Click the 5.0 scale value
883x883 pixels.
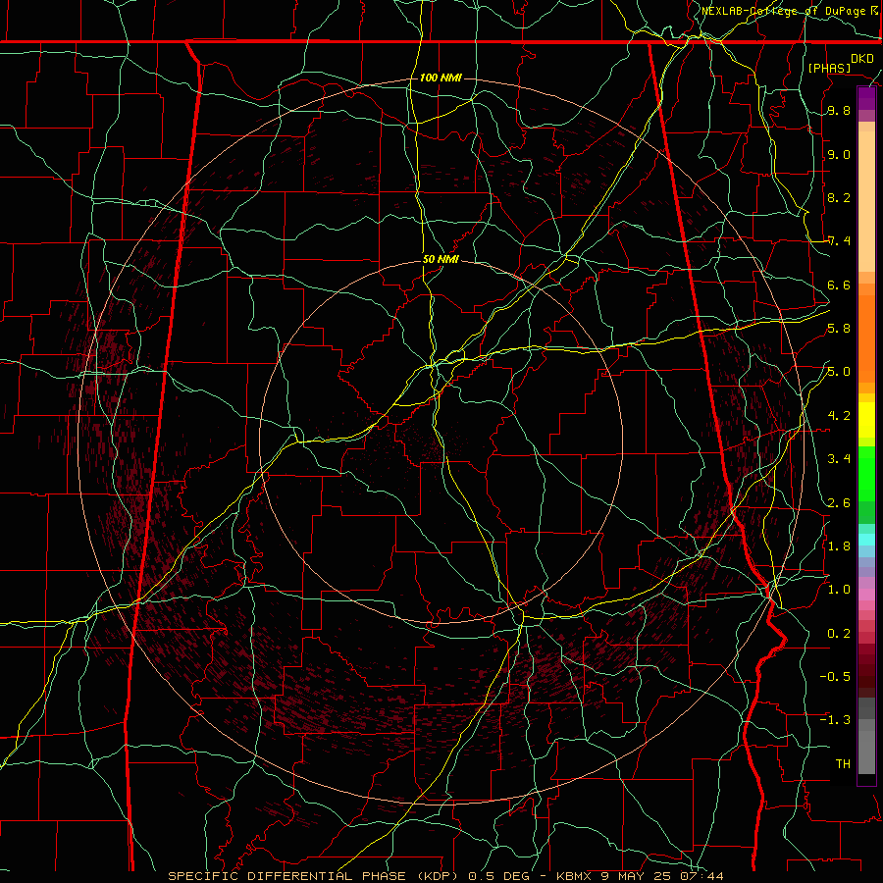click(x=839, y=372)
